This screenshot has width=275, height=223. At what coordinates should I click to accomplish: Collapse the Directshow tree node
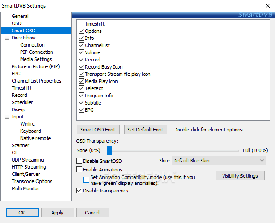coord(7,38)
